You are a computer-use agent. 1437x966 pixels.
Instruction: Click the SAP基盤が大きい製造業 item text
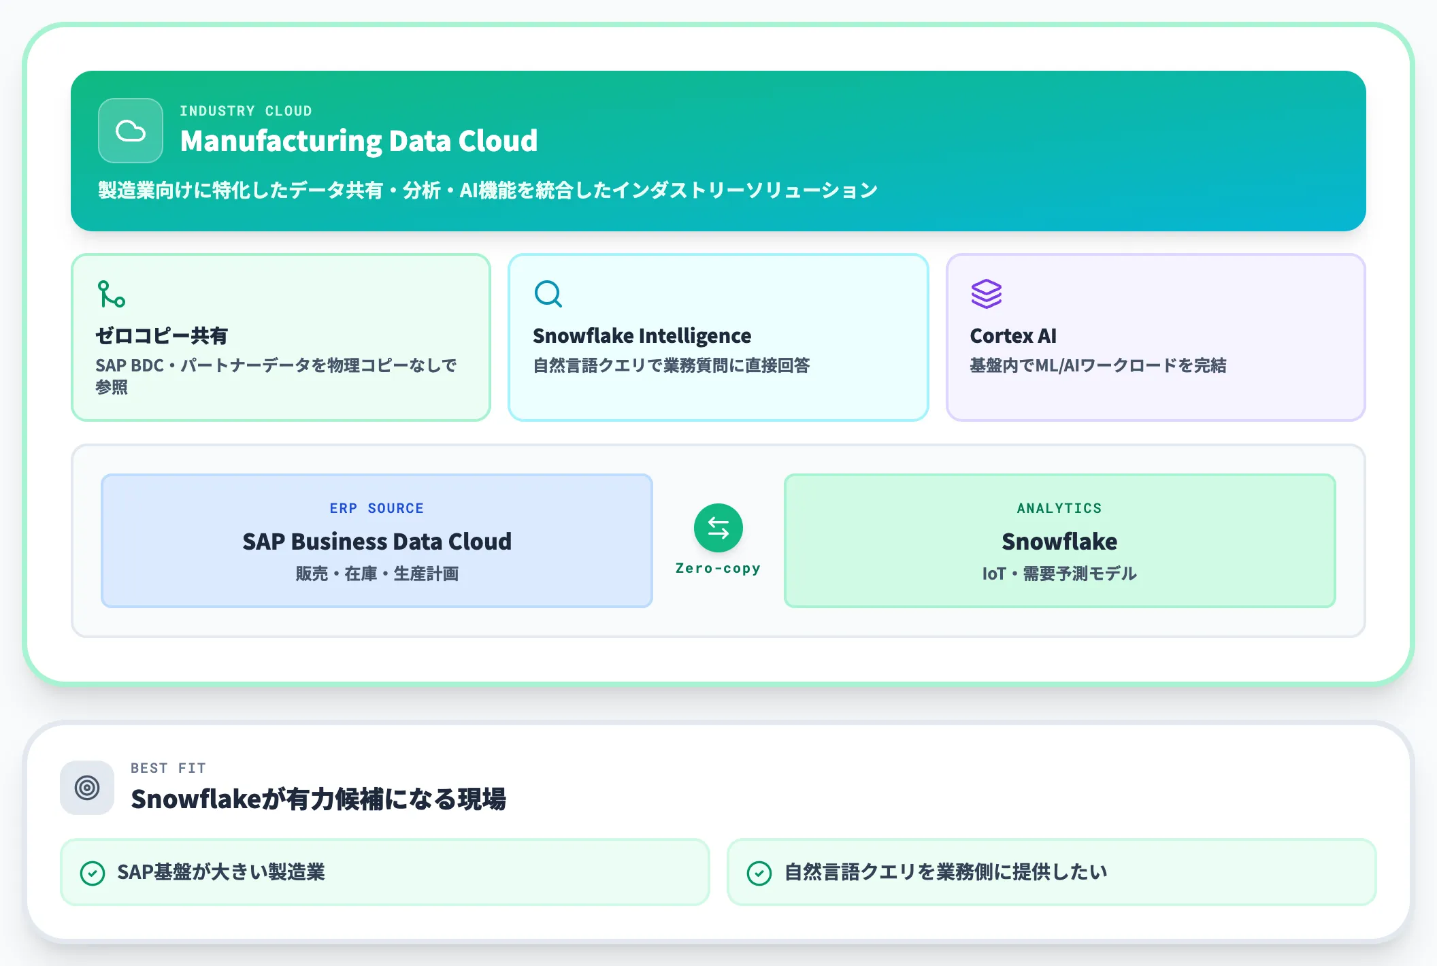click(221, 873)
